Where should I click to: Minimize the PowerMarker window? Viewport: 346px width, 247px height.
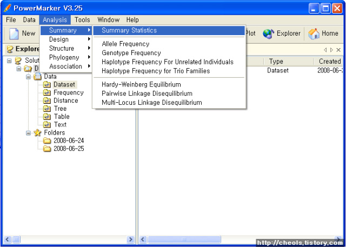(x=314, y=9)
